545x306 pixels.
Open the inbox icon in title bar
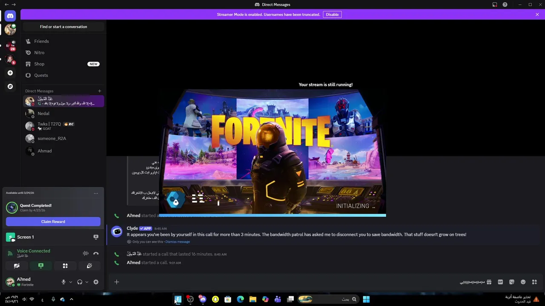tap(495, 5)
